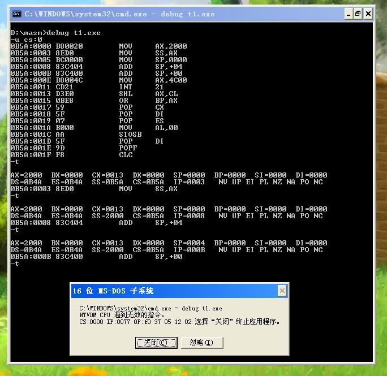Click the 'POP ES' instruction line
This screenshot has height=376, width=387.
[87, 121]
